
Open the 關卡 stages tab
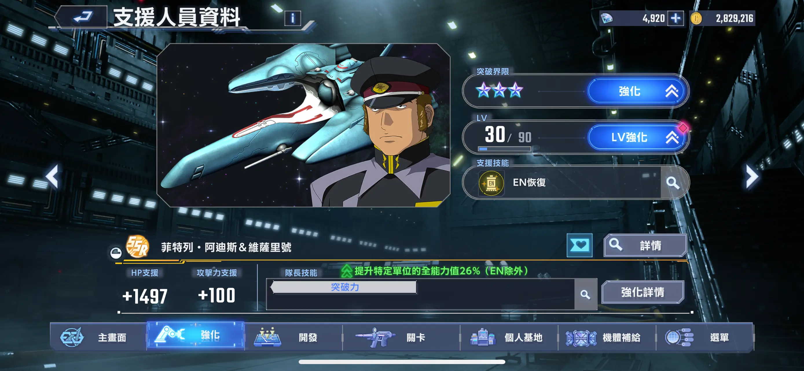tap(401, 337)
